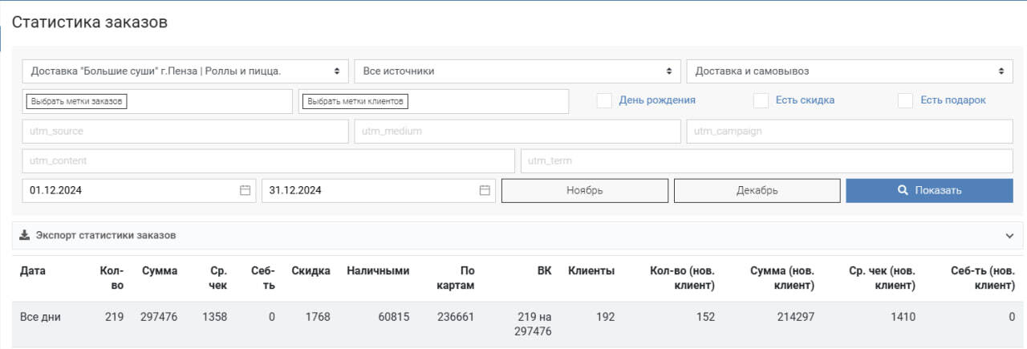This screenshot has width=1027, height=349.
Task: Expand the Все источники dropdown
Action: click(x=518, y=71)
